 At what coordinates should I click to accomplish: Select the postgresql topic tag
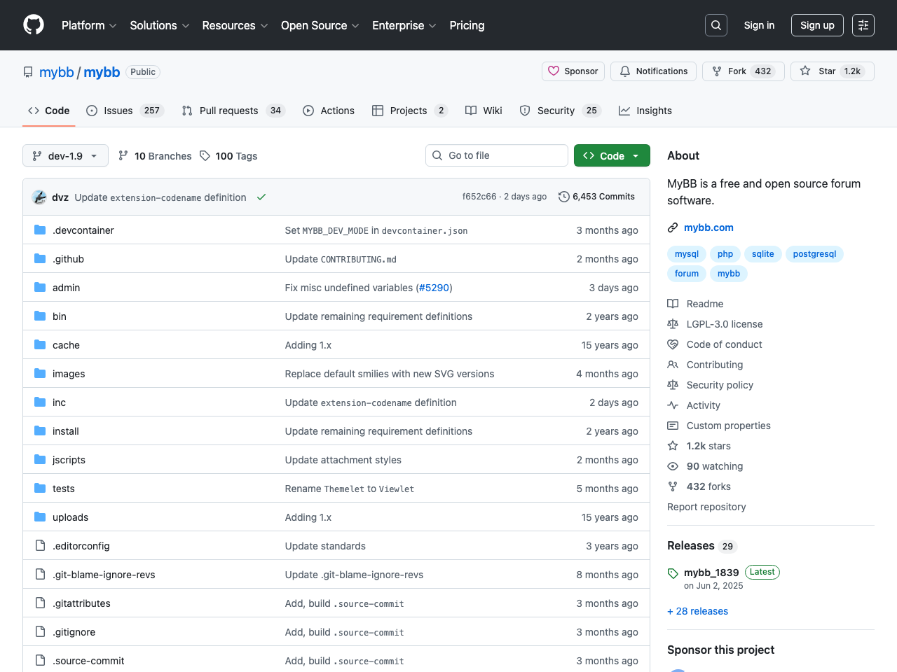pos(814,254)
